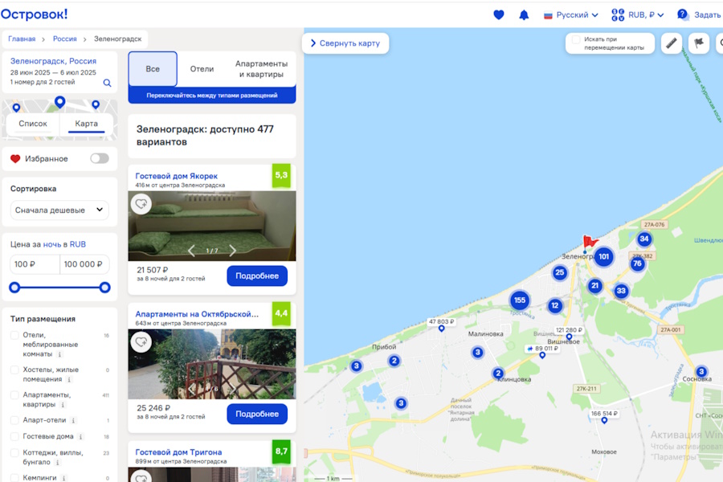Open the Русский language dropdown

[571, 14]
